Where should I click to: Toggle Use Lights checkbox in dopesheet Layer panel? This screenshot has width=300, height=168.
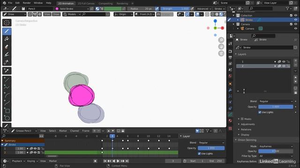(199, 154)
